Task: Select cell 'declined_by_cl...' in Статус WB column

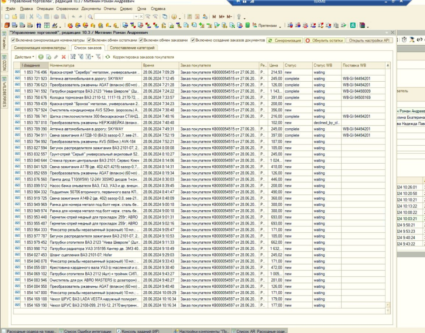Action: point(327,123)
